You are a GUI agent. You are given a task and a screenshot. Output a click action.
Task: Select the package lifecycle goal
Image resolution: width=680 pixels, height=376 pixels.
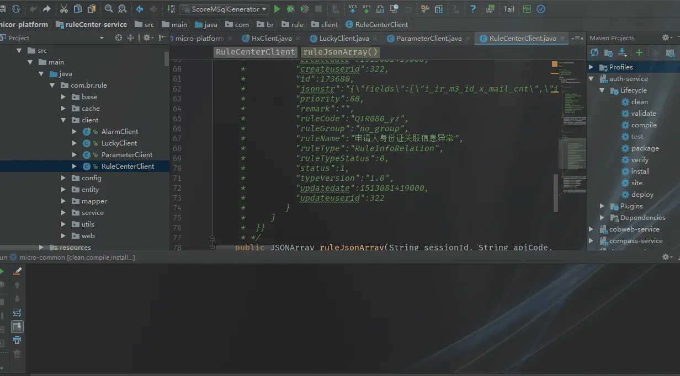(x=640, y=148)
